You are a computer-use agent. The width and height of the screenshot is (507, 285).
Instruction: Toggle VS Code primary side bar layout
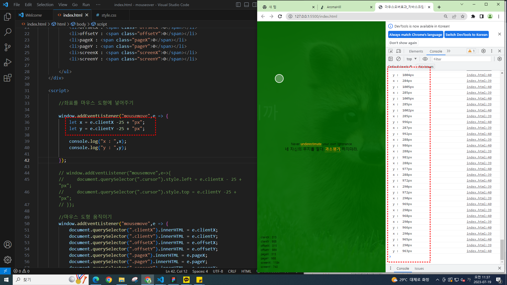(x=238, y=4)
